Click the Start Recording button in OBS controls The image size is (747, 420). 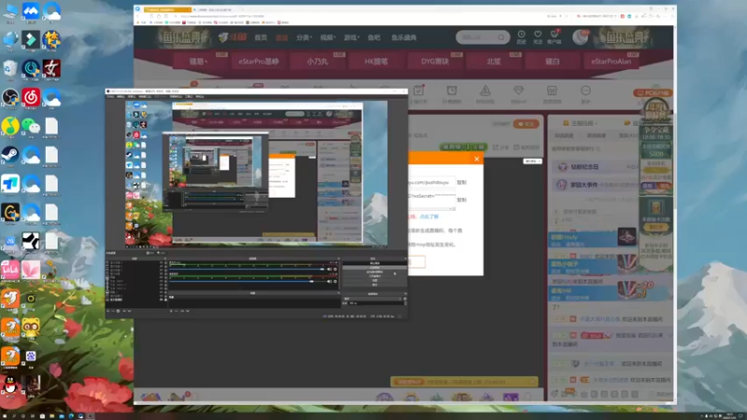(x=374, y=268)
